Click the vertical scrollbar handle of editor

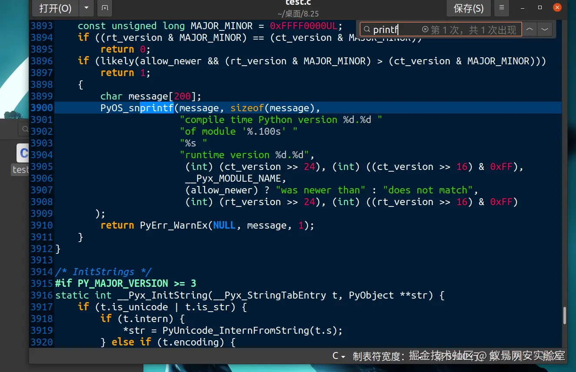(x=564, y=315)
